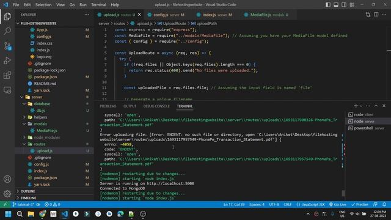This screenshot has width=391, height=220.
Task: Collapse the FILEHOSTINGWEBSITE root folder
Action: pos(54,23)
